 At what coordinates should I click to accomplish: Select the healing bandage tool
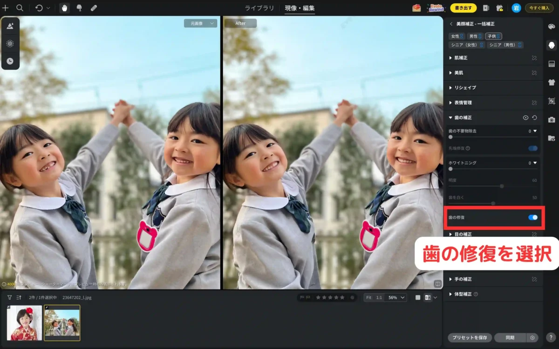tap(93, 8)
